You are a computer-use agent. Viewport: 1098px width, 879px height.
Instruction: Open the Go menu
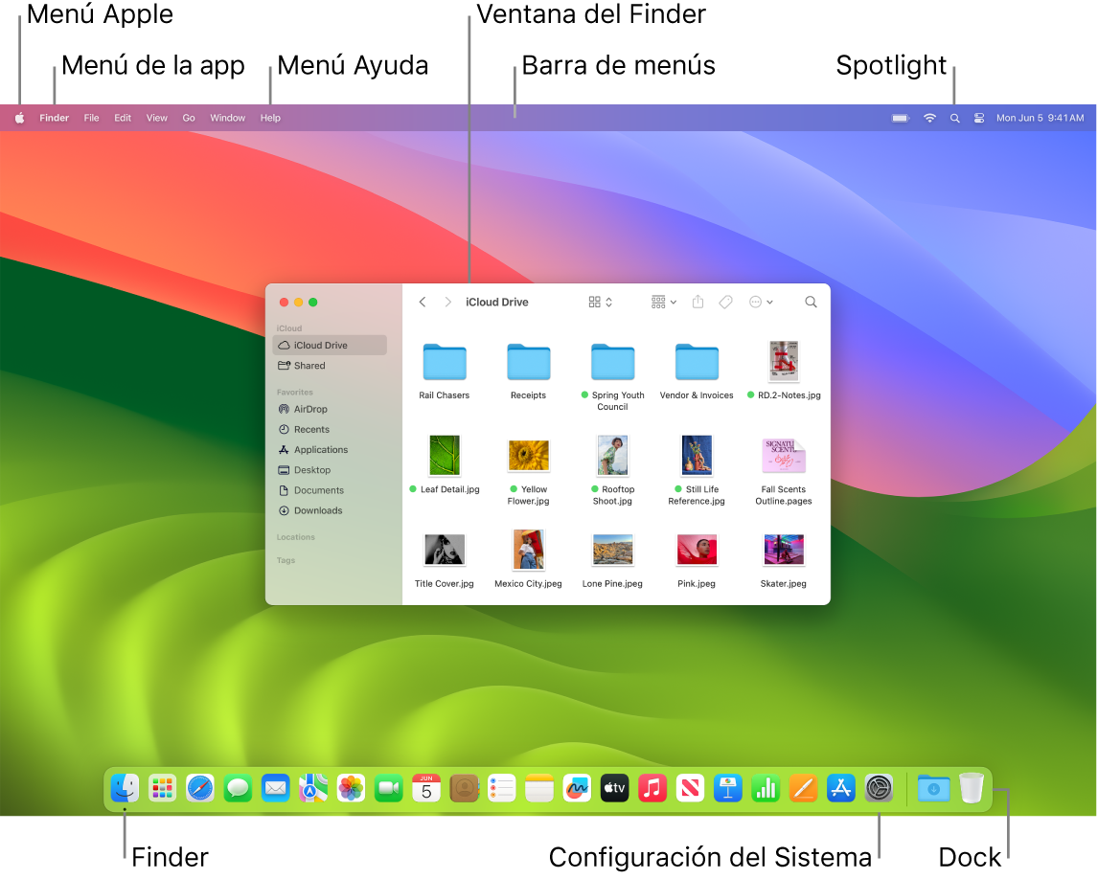pos(189,117)
